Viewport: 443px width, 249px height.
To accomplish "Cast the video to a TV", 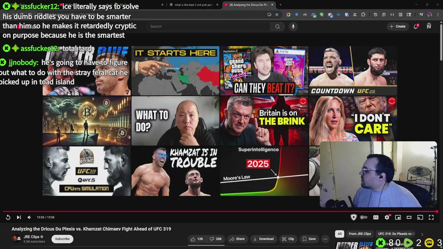I will click(x=420, y=217).
